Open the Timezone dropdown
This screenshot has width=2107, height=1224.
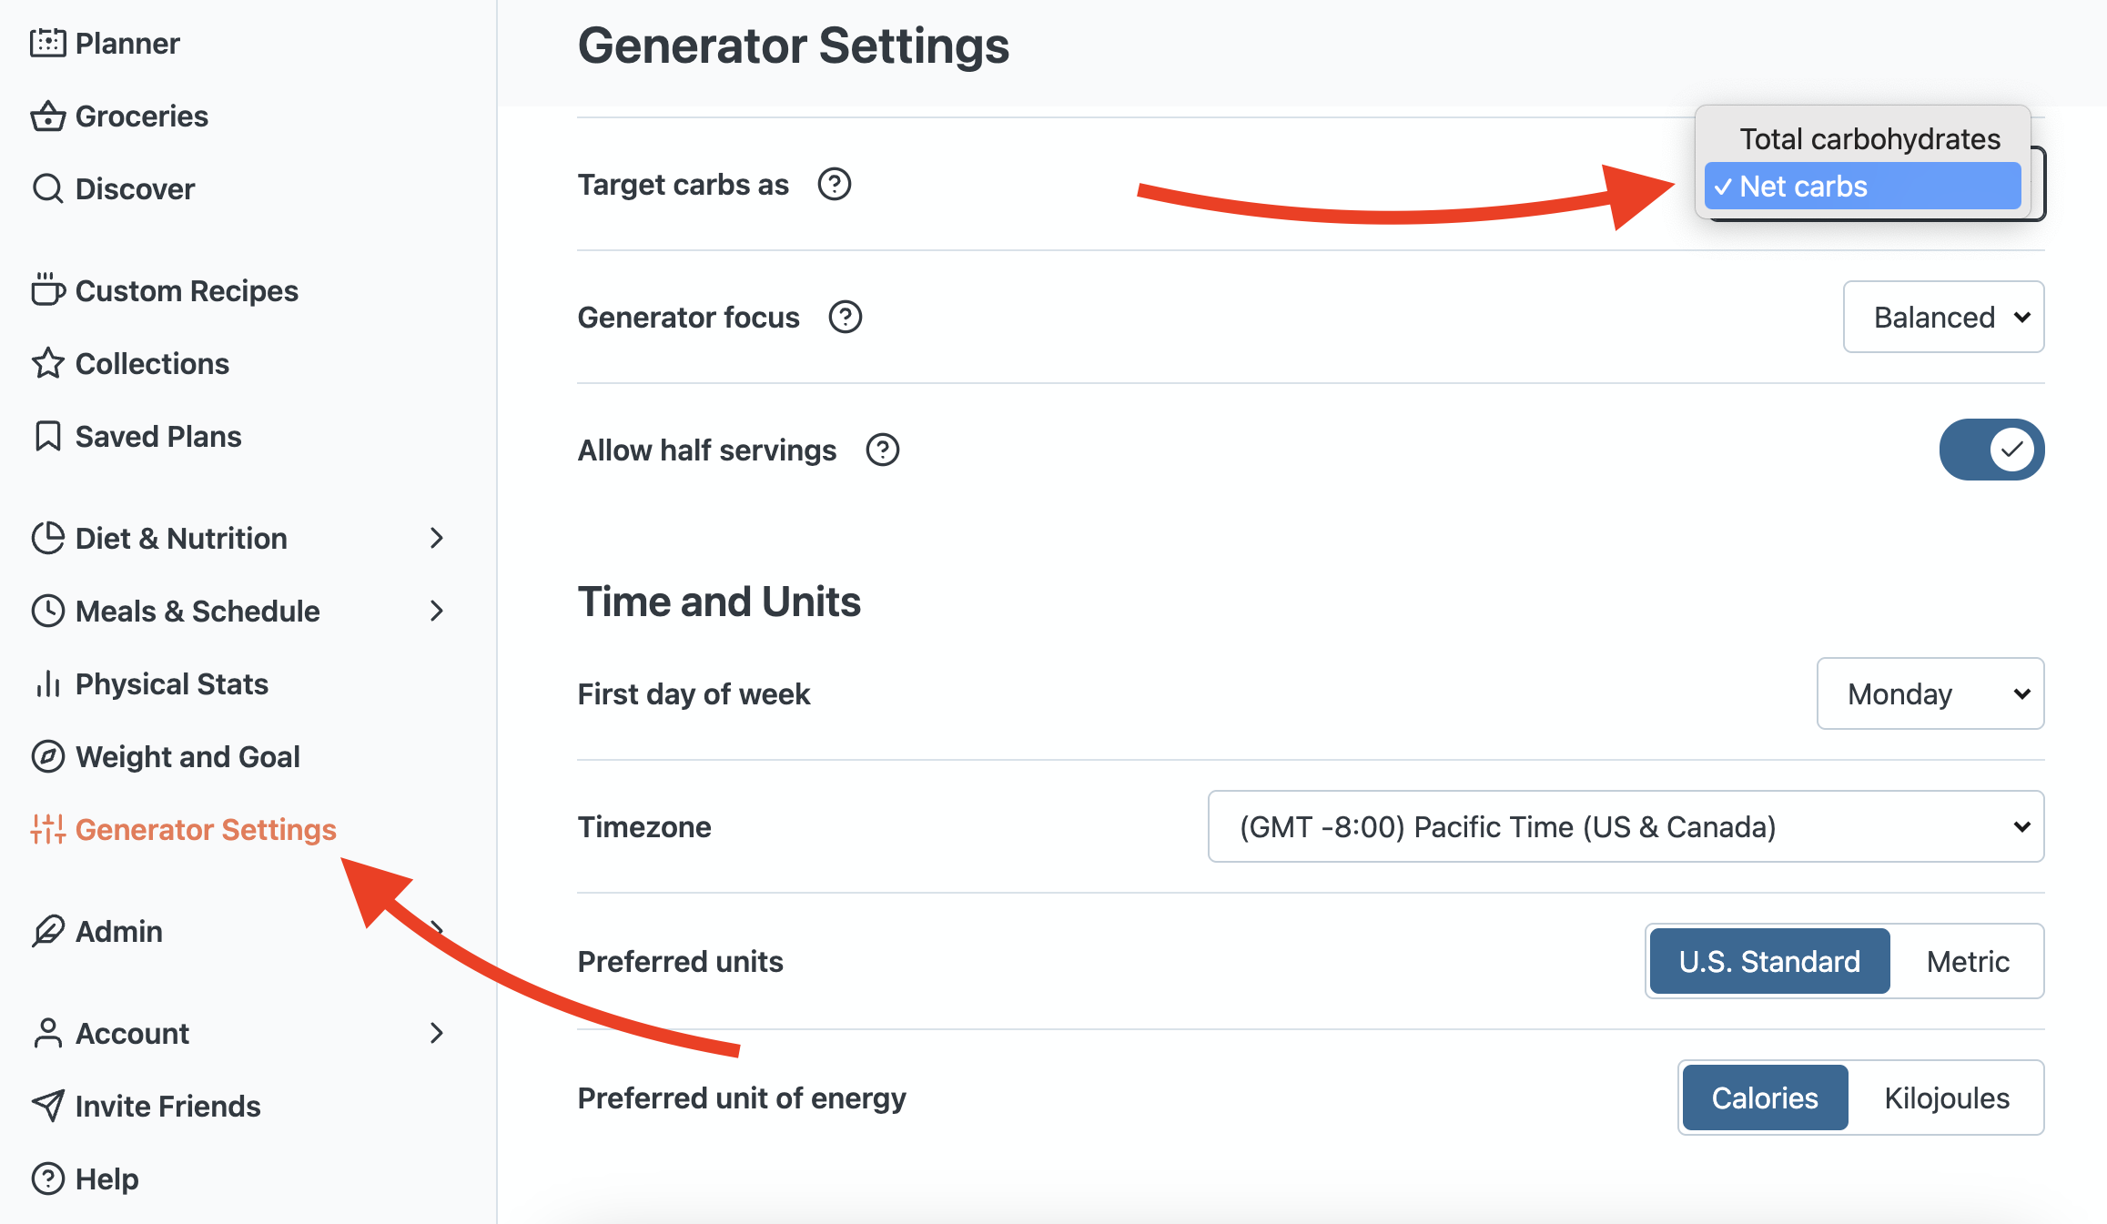click(1626, 826)
